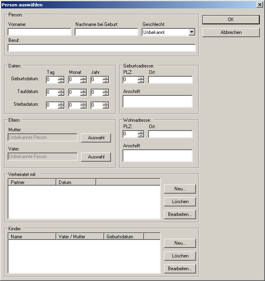This screenshot has width=265, height=281.
Task: Click the Geburtsdatum column header in Kinder
Action: [x=124, y=237]
